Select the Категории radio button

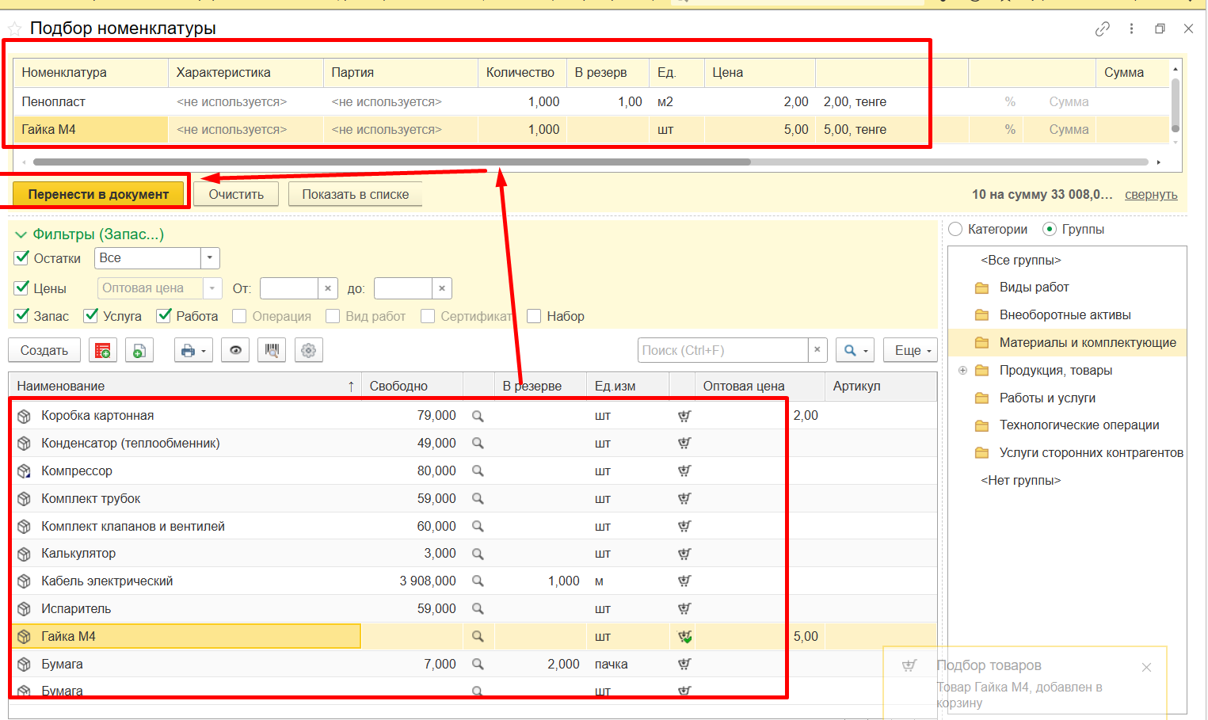tap(955, 230)
